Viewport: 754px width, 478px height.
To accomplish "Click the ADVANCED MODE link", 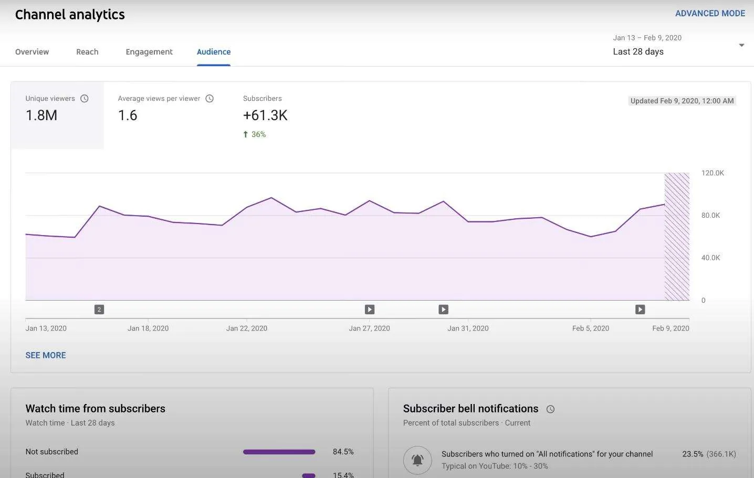I will click(x=710, y=14).
